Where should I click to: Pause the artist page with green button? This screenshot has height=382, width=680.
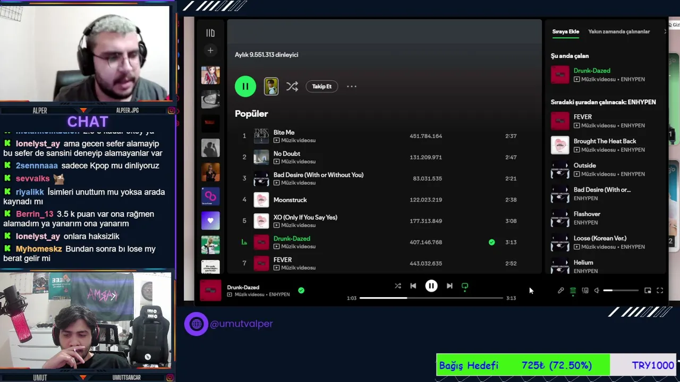tap(245, 86)
